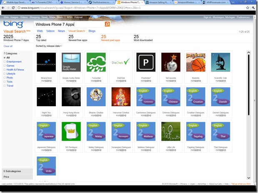Open the SK Pentagon card icon

pyautogui.click(x=71, y=131)
